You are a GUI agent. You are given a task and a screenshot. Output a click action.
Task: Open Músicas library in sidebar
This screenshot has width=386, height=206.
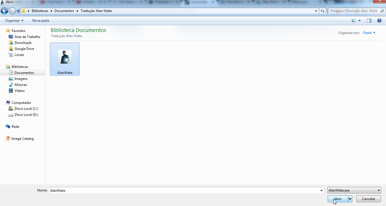(x=21, y=84)
